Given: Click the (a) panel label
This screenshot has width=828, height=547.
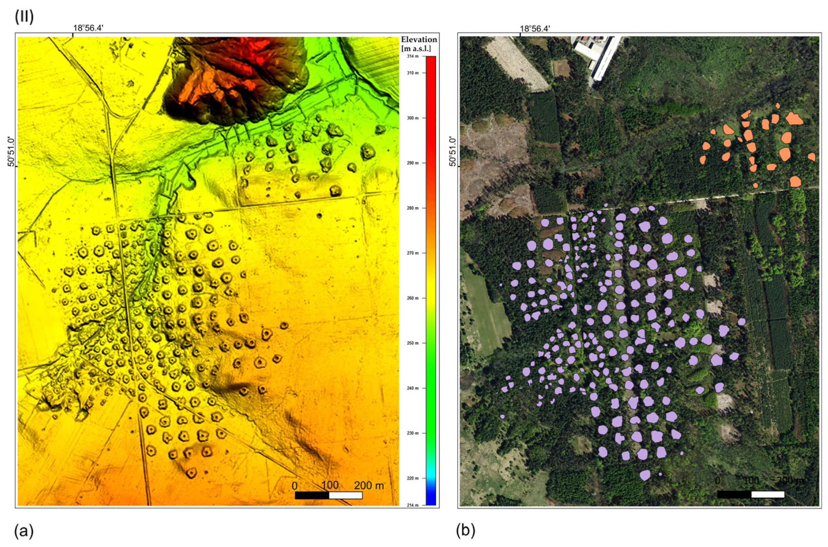Looking at the screenshot, I should pos(24,531).
